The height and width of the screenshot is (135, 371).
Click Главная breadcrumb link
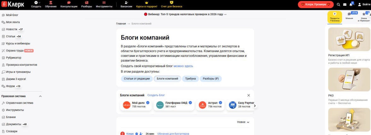click(121, 24)
